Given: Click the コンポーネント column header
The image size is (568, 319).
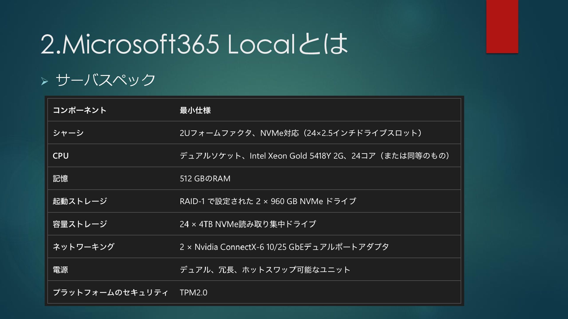Looking at the screenshot, I should 80,110.
